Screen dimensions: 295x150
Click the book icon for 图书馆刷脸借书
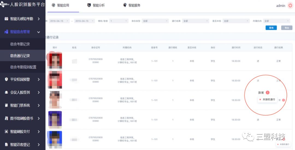[x=6, y=118]
